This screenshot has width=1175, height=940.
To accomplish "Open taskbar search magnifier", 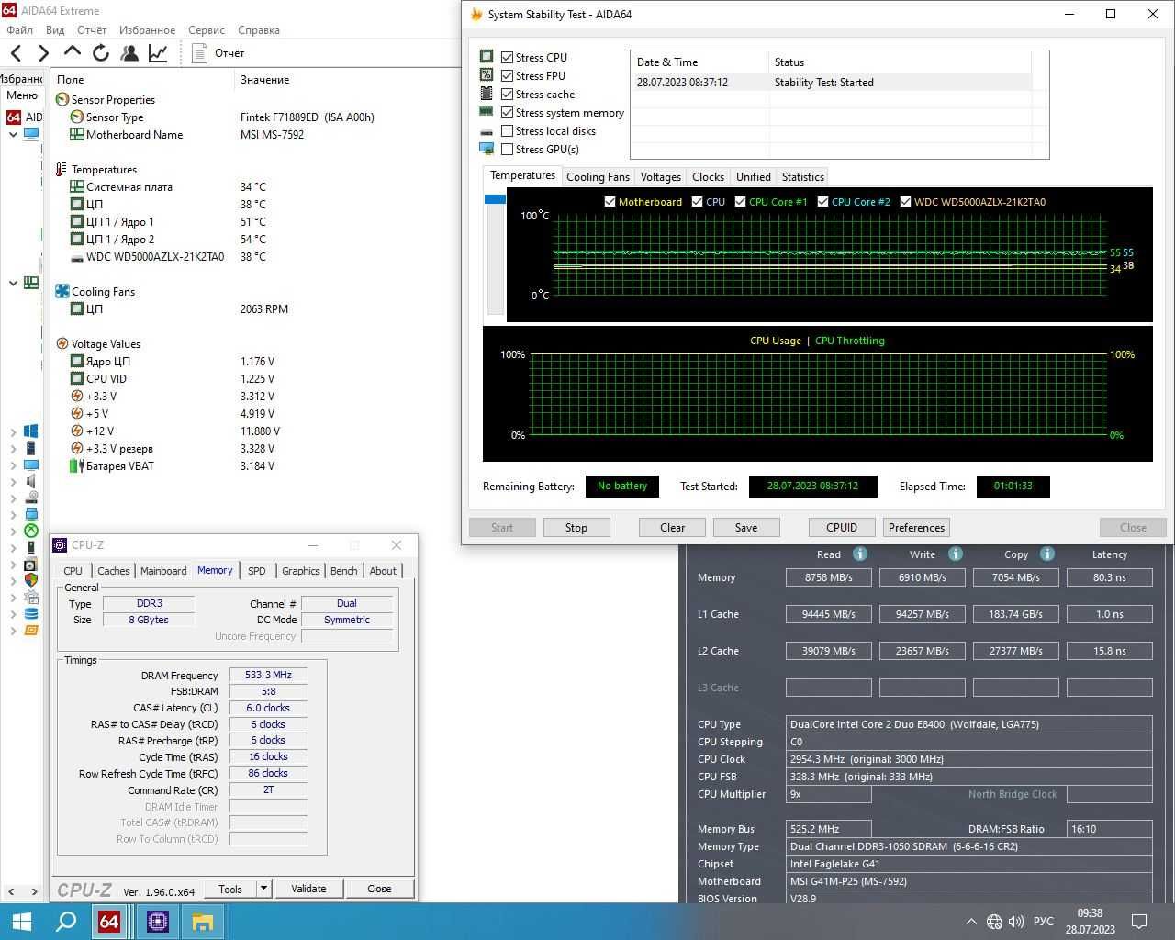I will click(66, 921).
